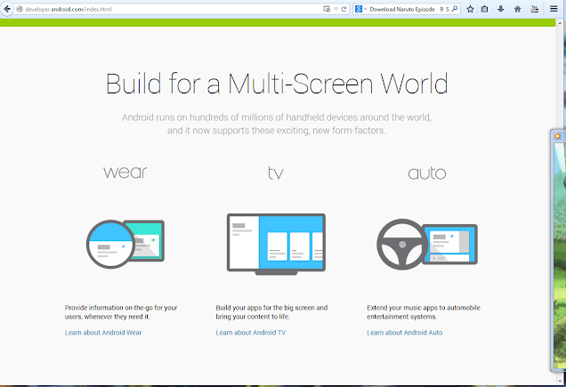Click the 'auto' section heading
Image resolution: width=566 pixels, height=387 pixels.
click(x=427, y=173)
